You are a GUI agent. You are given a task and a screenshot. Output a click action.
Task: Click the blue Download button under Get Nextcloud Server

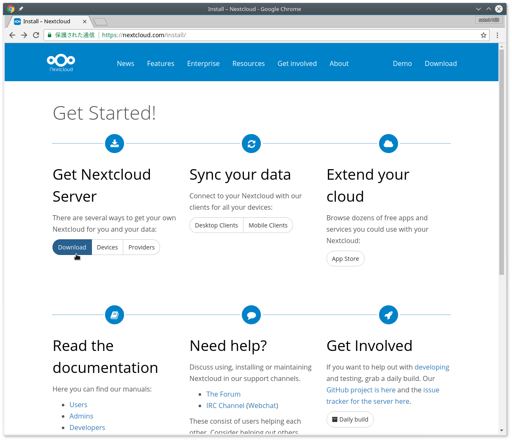point(72,247)
